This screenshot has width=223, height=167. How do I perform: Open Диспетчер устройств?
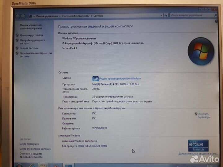[x=31, y=35]
